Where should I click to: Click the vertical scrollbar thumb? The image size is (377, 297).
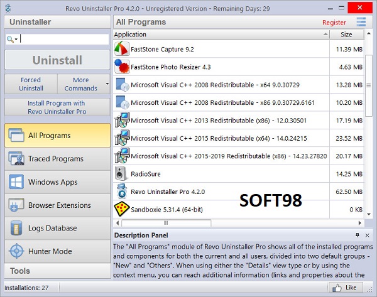point(368,85)
